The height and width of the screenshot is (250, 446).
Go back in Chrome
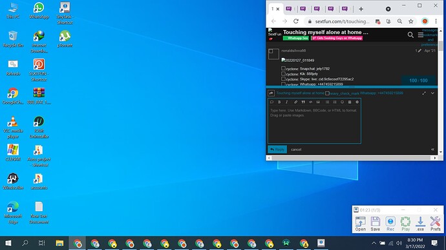point(273,21)
